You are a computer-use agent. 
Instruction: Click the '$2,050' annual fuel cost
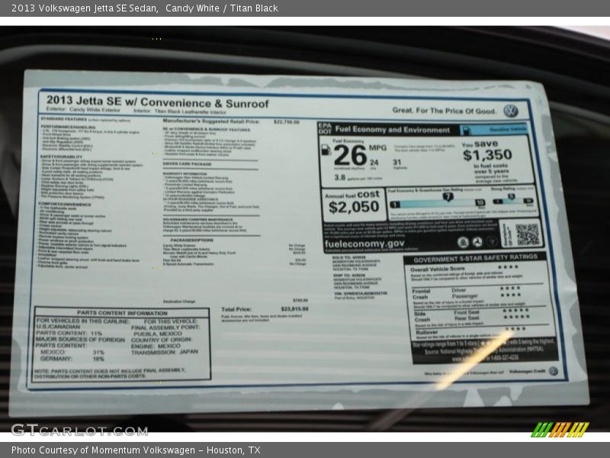click(x=354, y=207)
